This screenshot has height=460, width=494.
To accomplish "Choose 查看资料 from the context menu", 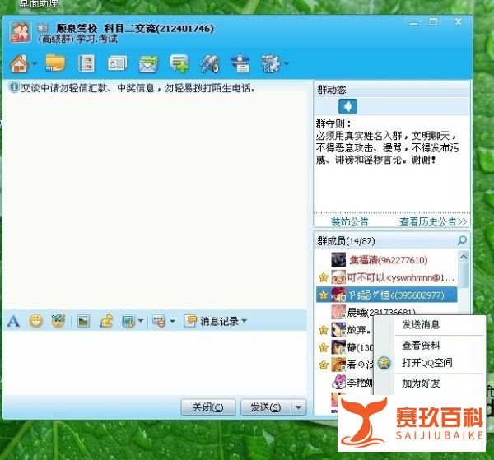I will coord(420,346).
